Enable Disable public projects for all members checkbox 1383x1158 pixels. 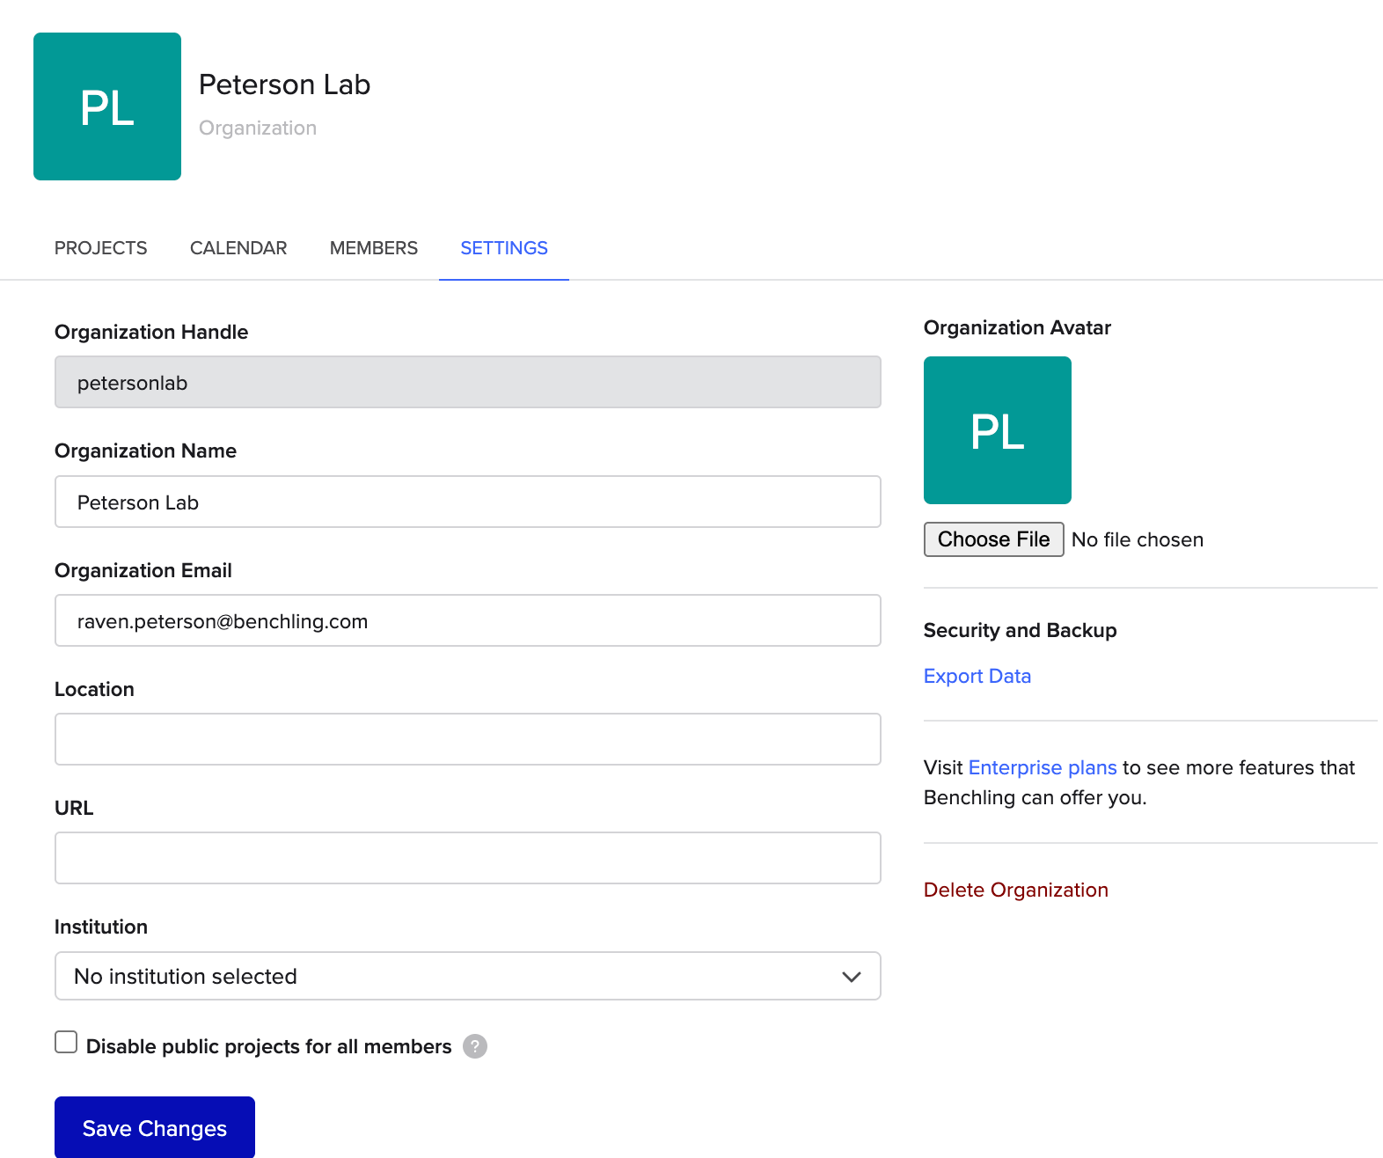(x=66, y=1043)
